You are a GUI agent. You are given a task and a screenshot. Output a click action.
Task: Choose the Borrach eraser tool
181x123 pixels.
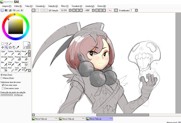pos(24,58)
